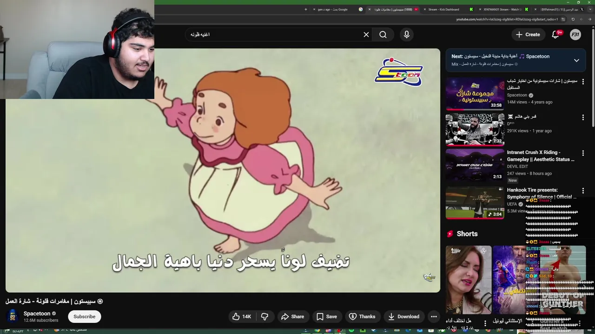
Task: Click the video title مغامرات فلونة
Action: coord(54,301)
